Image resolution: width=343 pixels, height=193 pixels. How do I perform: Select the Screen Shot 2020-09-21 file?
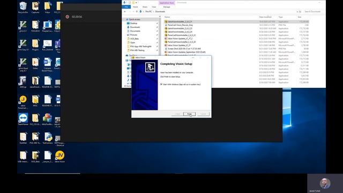[184, 49]
